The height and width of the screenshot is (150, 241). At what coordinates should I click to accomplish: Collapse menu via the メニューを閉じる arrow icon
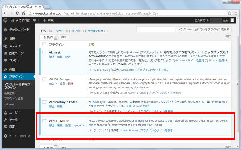(x=5, y=136)
